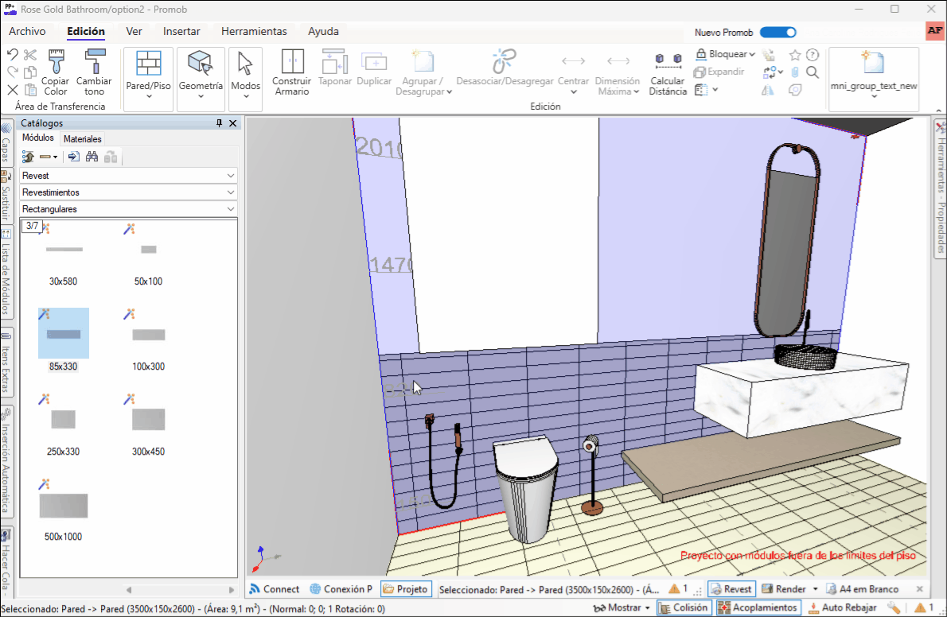Toggle the Projeto view button
The image size is (947, 617).
pyautogui.click(x=405, y=589)
